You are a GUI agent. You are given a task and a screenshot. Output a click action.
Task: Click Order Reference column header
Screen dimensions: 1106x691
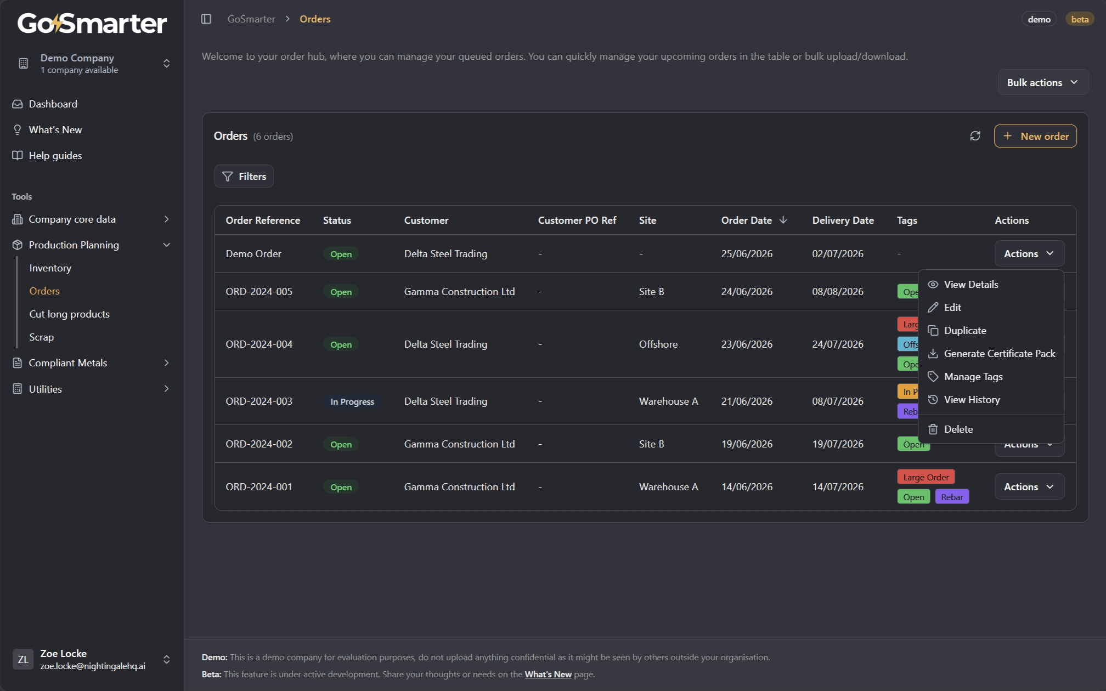point(263,220)
